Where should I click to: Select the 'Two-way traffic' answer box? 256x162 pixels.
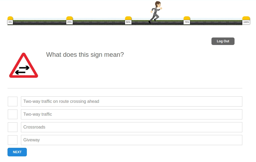[131, 114]
